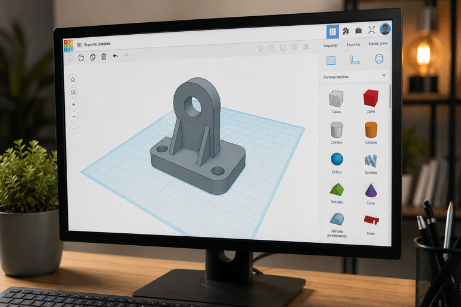Open the Enviar para menu
Viewport: 461px width, 307px height.
click(x=378, y=44)
